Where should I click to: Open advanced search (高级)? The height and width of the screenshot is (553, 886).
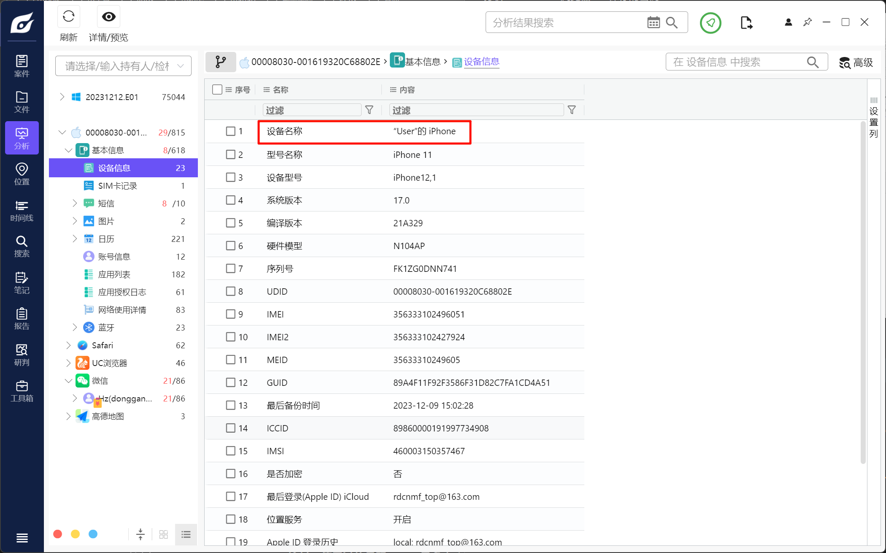coord(856,62)
